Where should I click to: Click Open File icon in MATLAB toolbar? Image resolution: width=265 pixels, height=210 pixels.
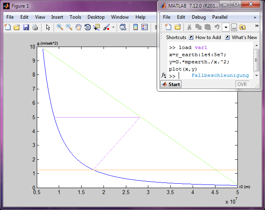pos(177,27)
